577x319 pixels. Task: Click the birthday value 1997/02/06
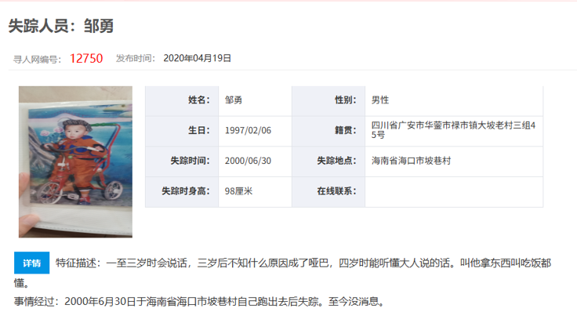click(248, 130)
